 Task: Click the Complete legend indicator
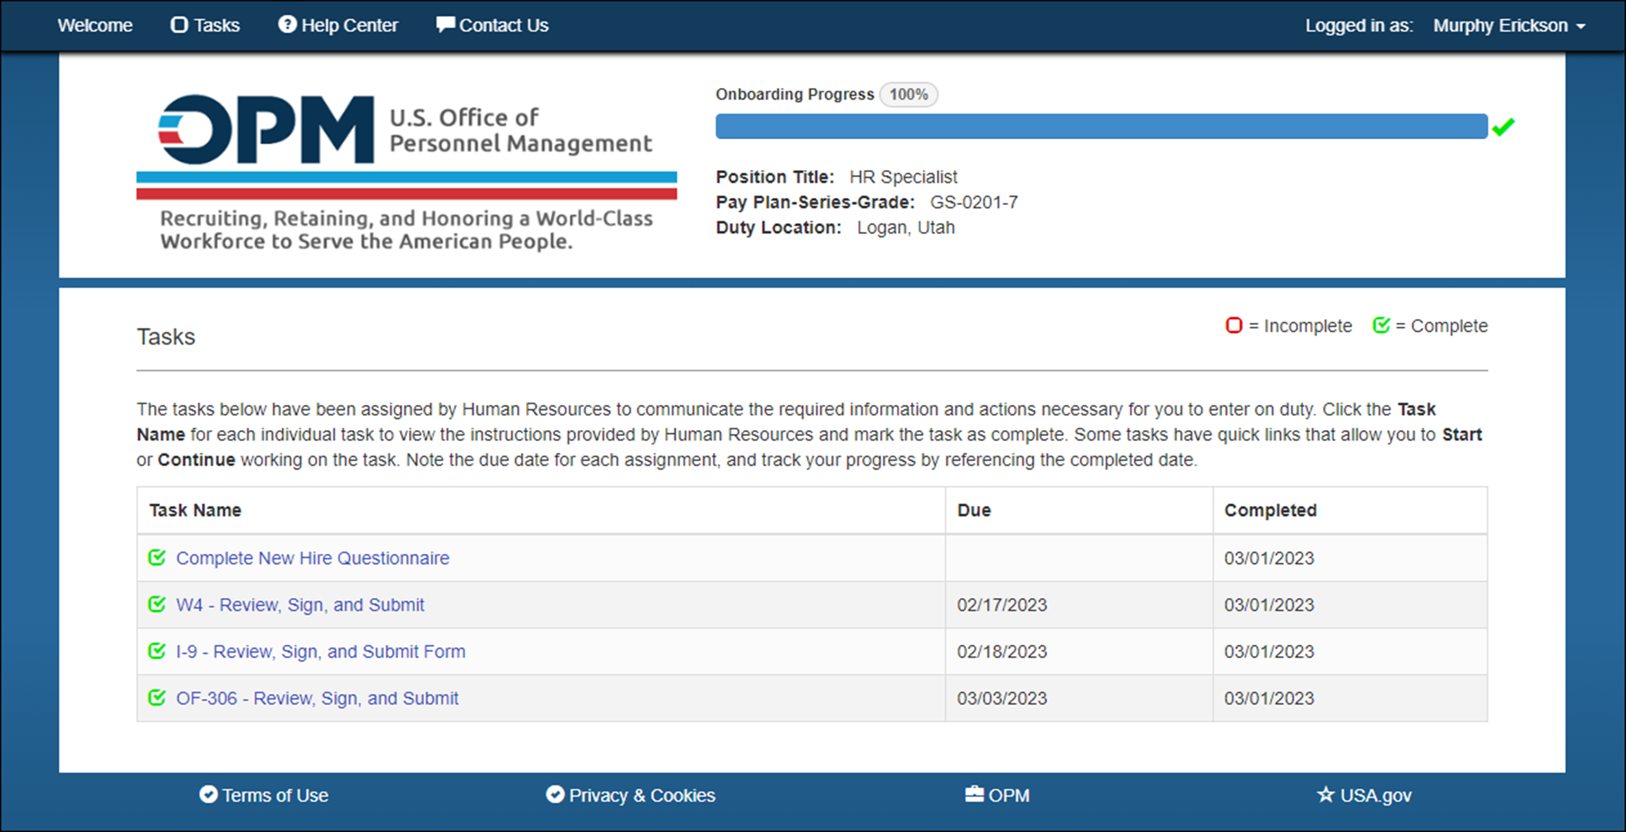click(x=1379, y=325)
